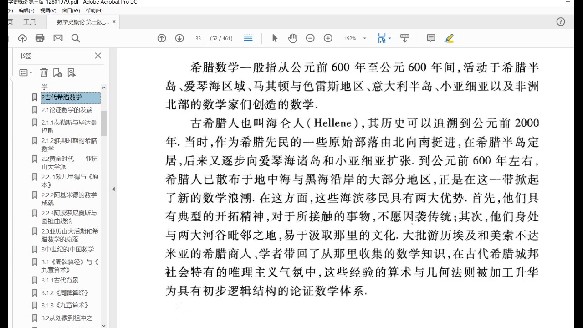Open bookmark 2.2.1欧几里得与《原本》

pyautogui.click(x=70, y=181)
